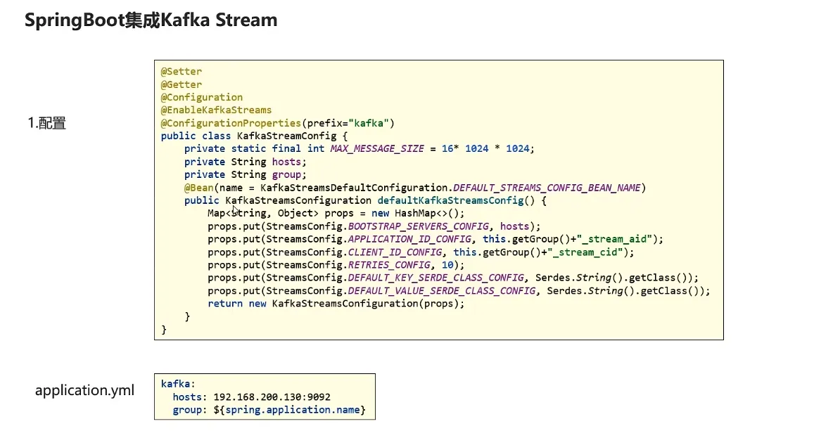Click the @Getter annotation
The width and height of the screenshot is (814, 438).
coord(182,84)
